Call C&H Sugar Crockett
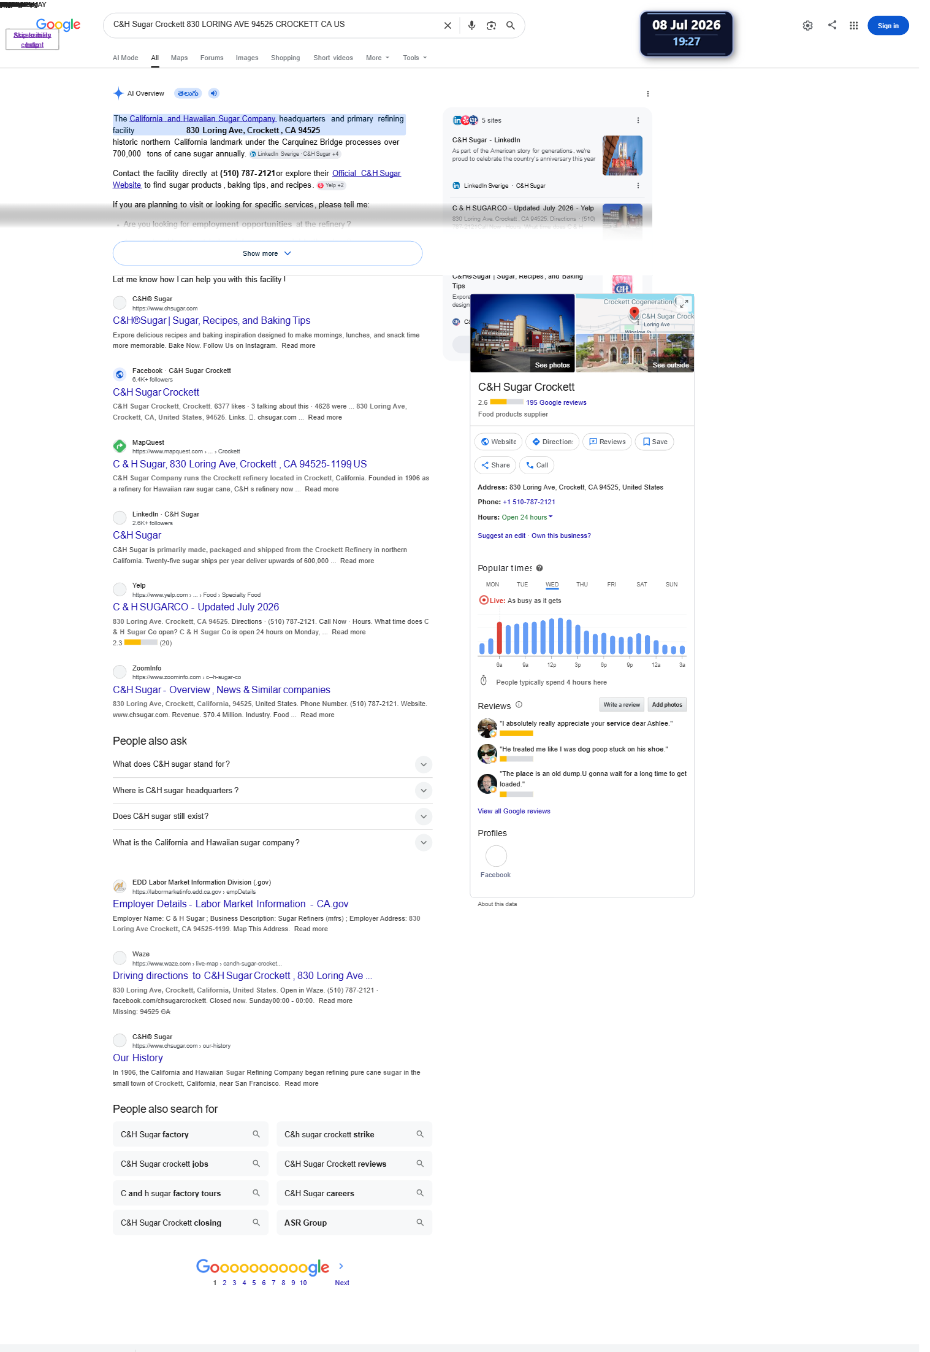This screenshot has width=930, height=1352. click(x=537, y=465)
